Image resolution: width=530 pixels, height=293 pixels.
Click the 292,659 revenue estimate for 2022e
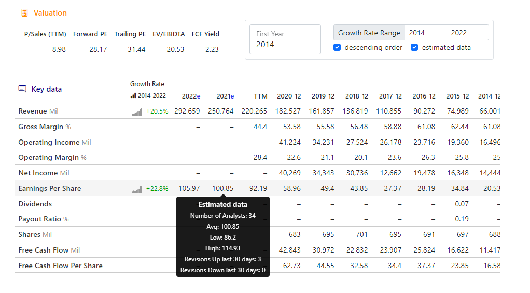click(187, 111)
